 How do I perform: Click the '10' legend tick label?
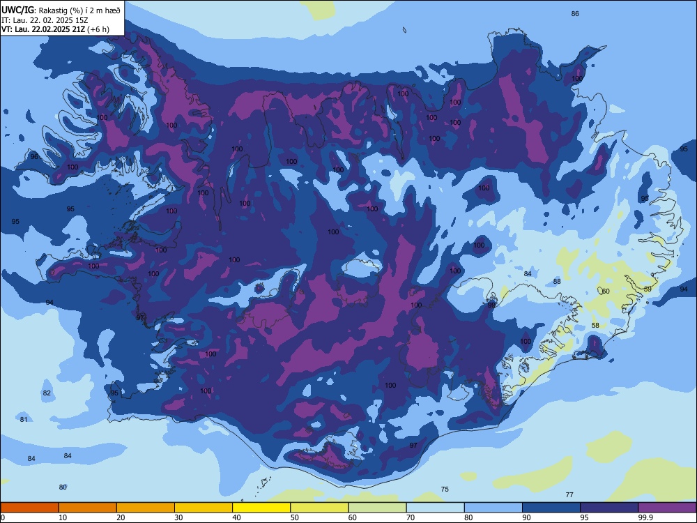point(63,517)
